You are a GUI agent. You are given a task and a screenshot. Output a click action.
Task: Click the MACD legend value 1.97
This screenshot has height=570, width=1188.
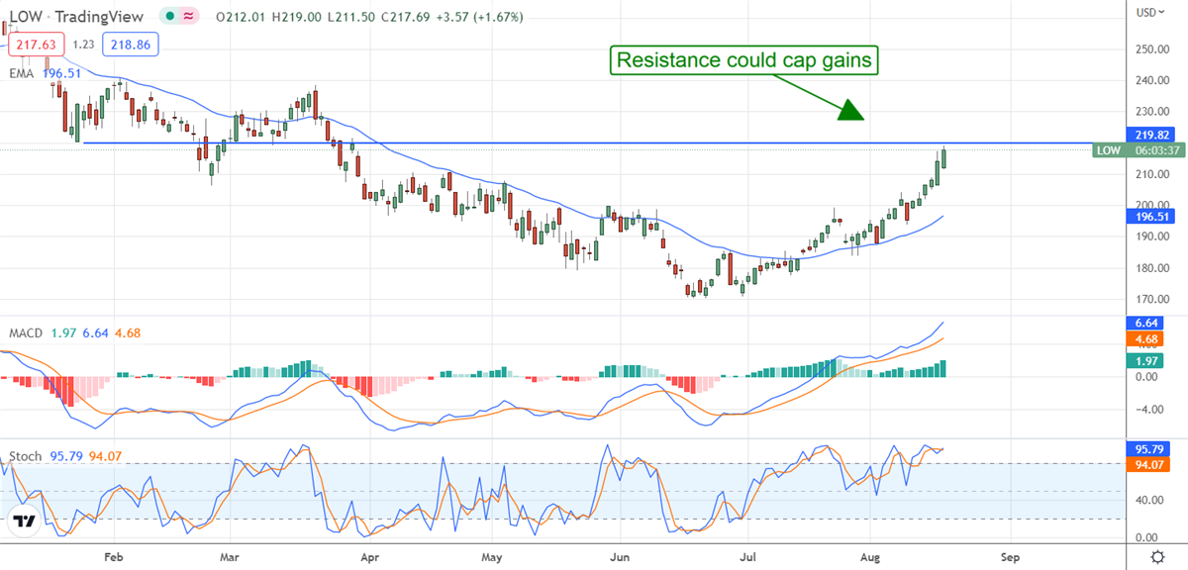click(61, 333)
